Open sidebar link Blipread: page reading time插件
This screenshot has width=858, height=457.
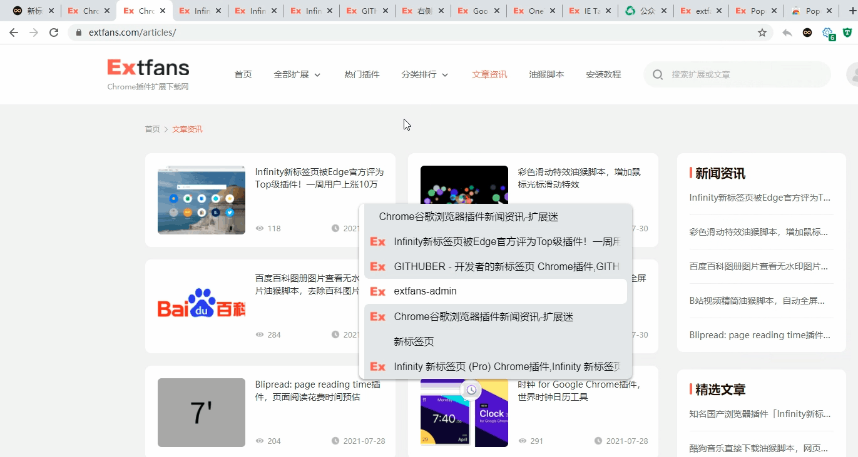(x=760, y=335)
